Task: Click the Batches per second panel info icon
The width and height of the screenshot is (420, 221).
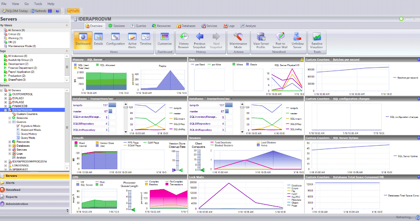Action: click(x=419, y=60)
